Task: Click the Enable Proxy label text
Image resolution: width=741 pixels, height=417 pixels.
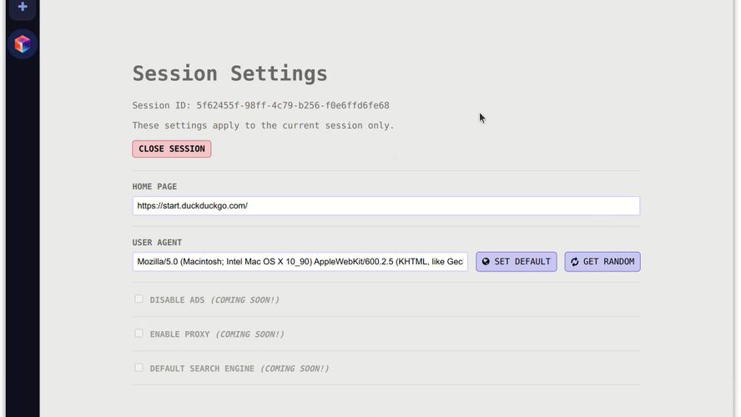Action: click(179, 334)
